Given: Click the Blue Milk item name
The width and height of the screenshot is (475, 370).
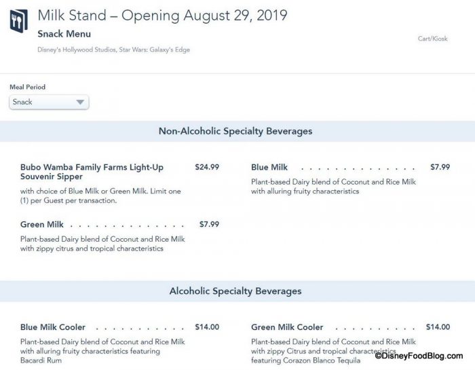Looking at the screenshot, I should (x=269, y=167).
